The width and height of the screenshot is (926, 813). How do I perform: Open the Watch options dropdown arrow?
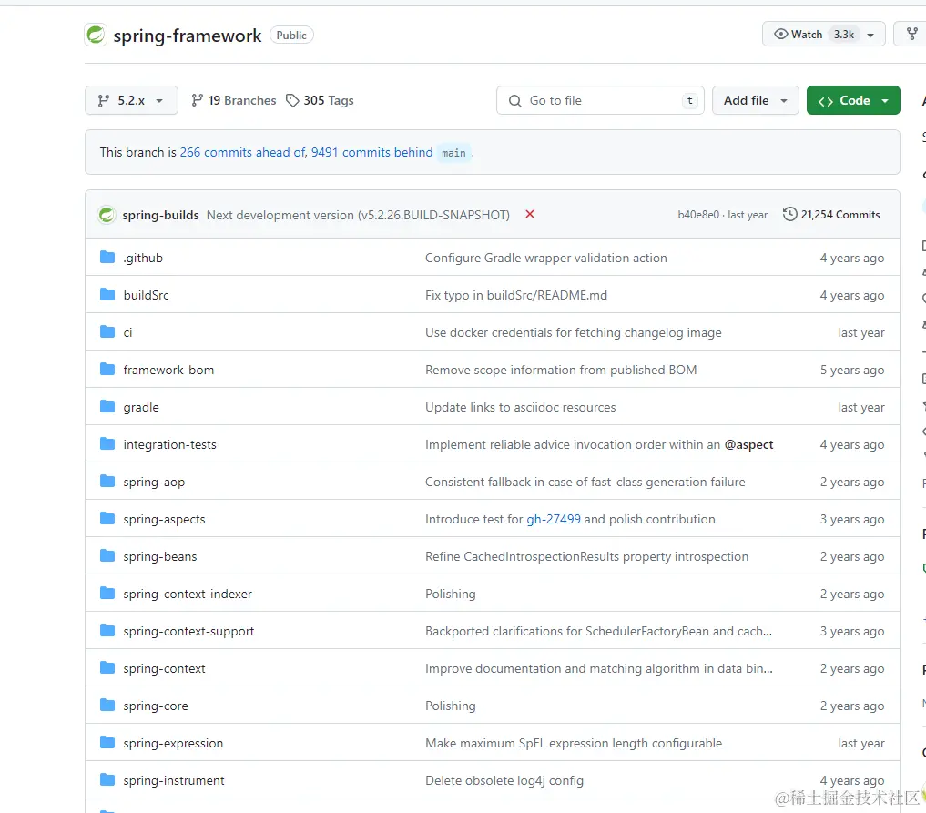coord(870,35)
